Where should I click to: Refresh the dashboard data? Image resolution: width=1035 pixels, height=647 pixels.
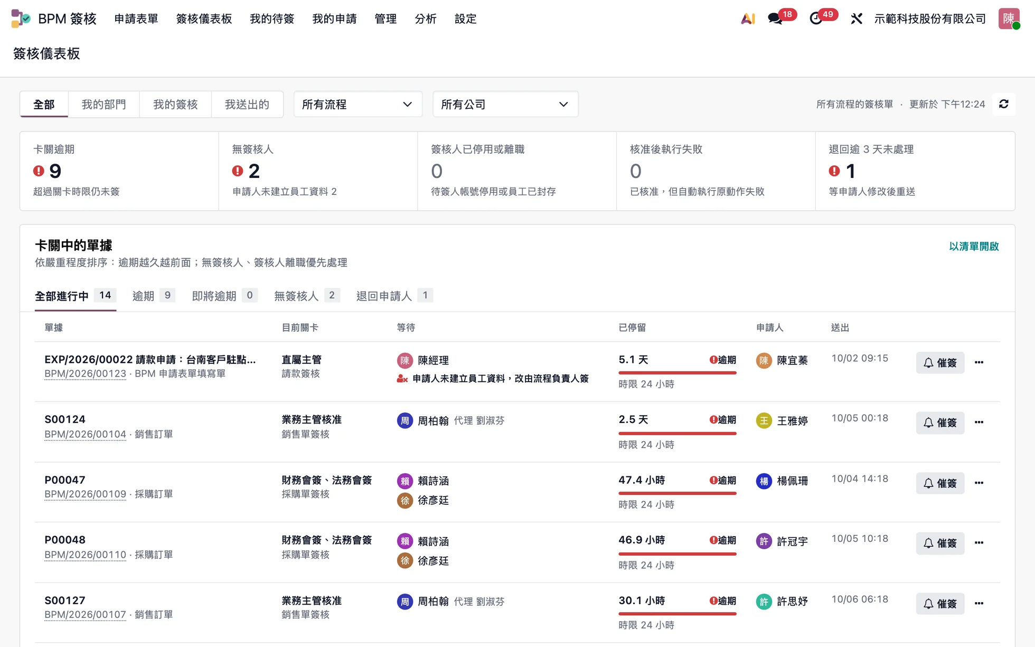(1003, 104)
